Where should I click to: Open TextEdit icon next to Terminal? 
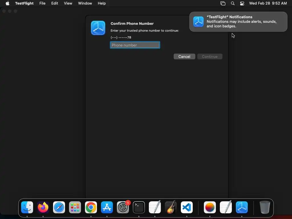point(155,207)
